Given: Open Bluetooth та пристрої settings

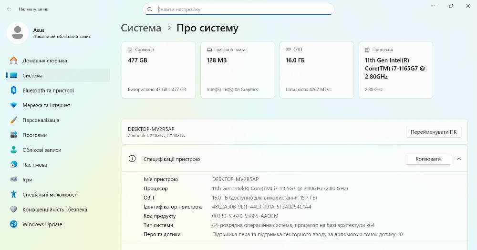Looking at the screenshot, I should point(58,90).
